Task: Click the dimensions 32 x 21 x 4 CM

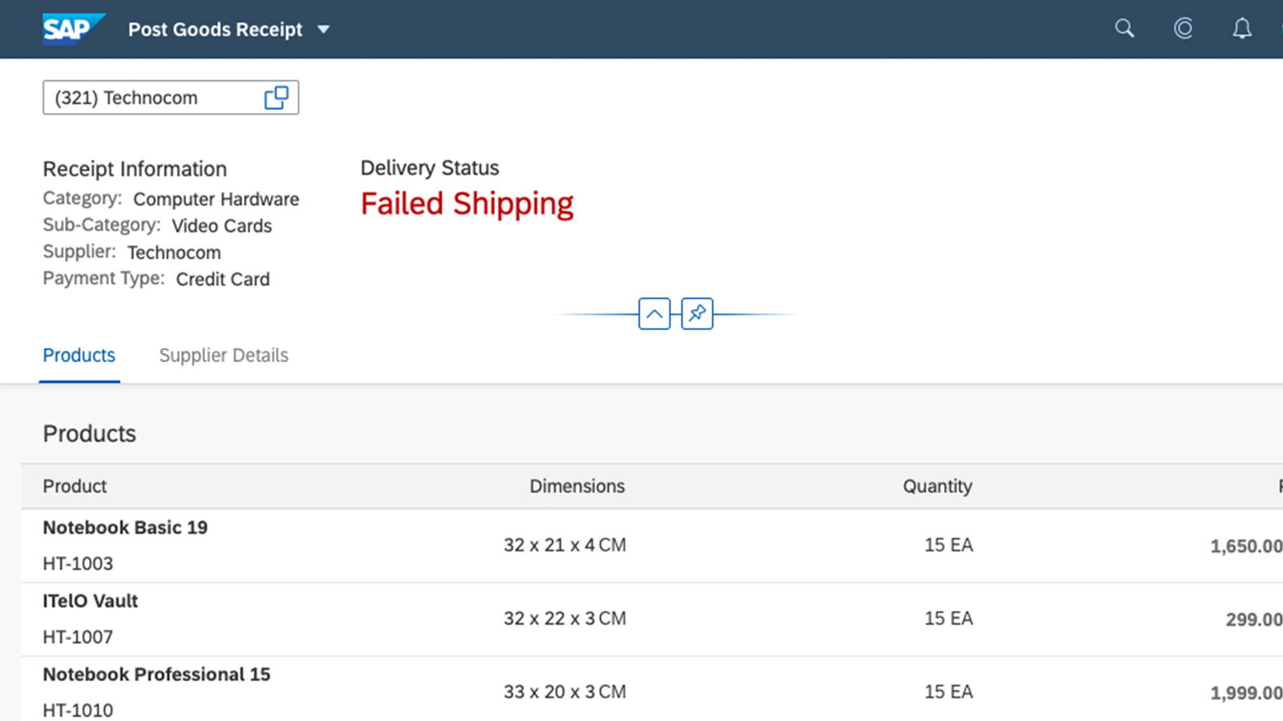Action: point(565,546)
